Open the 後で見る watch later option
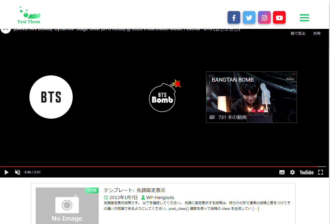 [x=297, y=33]
